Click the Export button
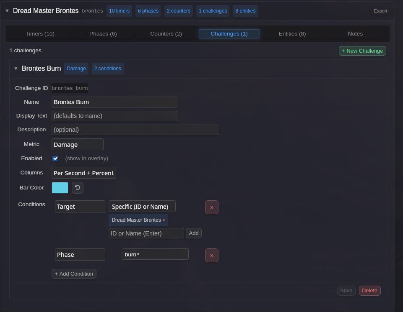403x312 pixels. click(x=380, y=11)
